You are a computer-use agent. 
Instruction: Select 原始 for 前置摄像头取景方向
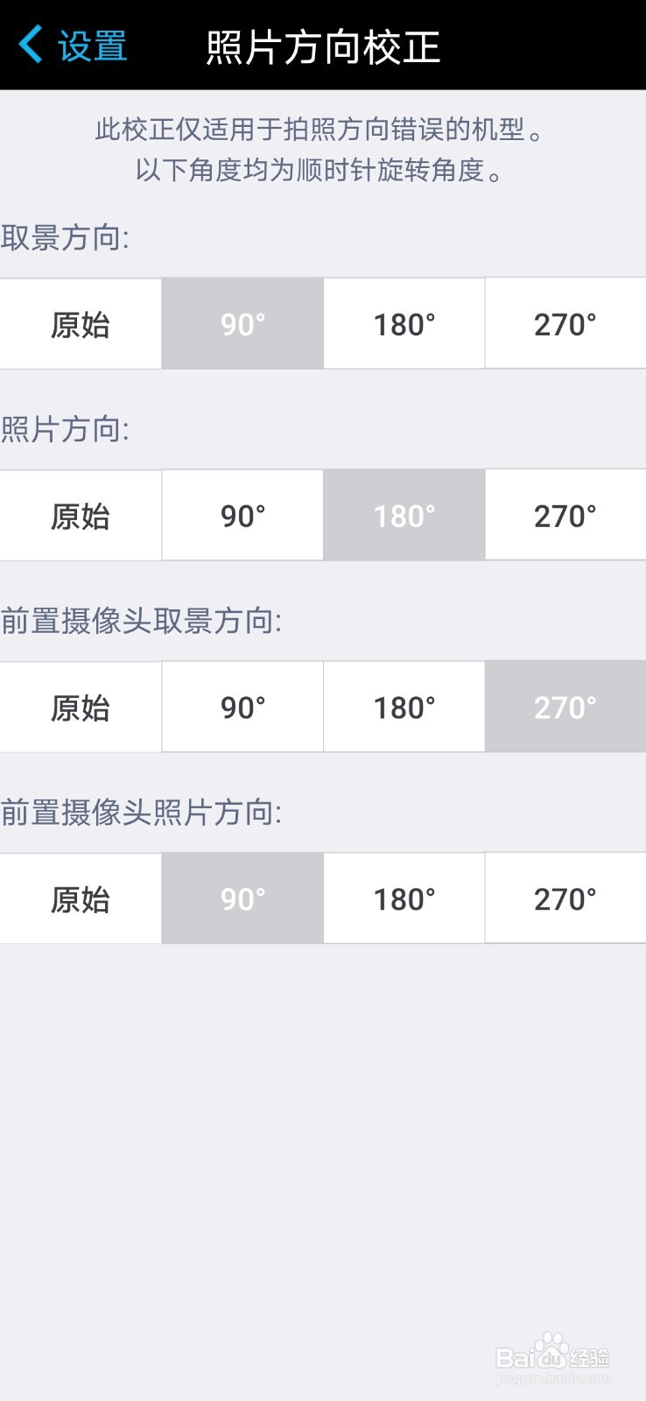point(81,707)
